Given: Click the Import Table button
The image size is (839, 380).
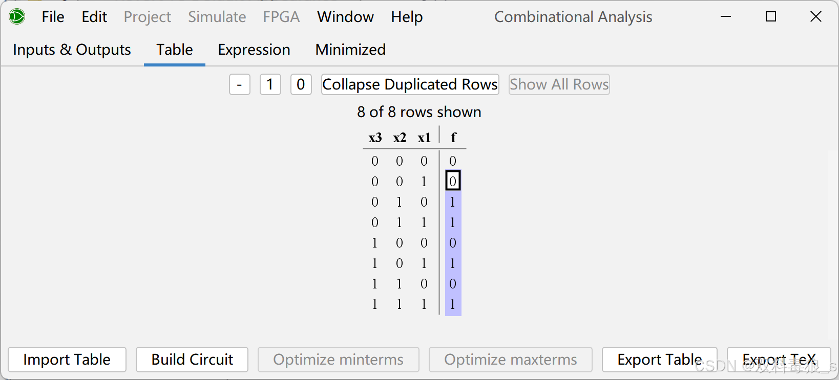Looking at the screenshot, I should [x=67, y=360].
